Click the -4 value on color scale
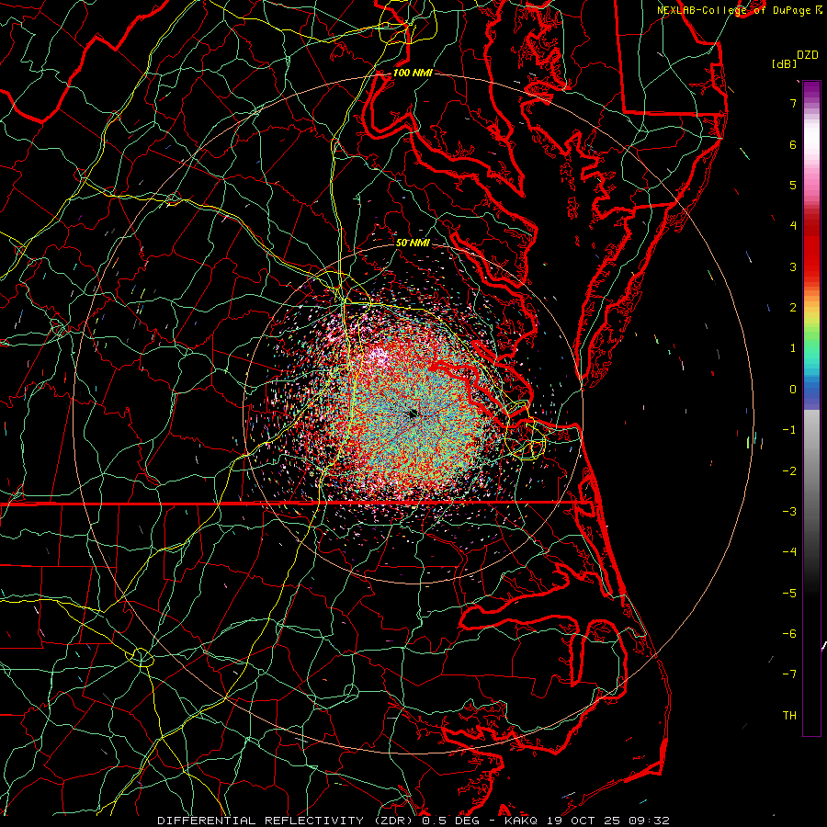Screen dimensions: 827x827 coord(789,552)
